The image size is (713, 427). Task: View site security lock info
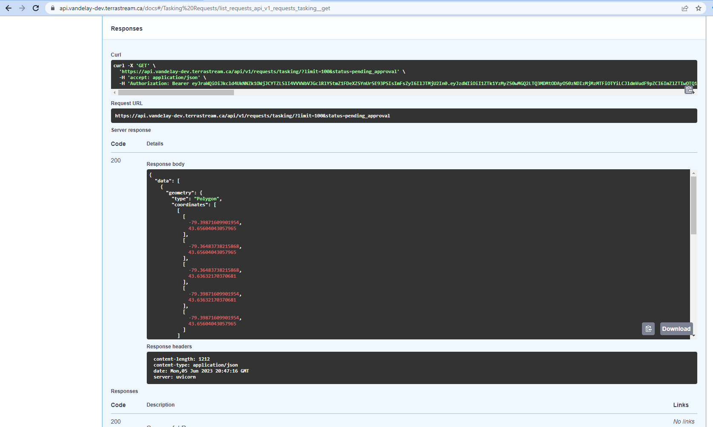tap(53, 8)
